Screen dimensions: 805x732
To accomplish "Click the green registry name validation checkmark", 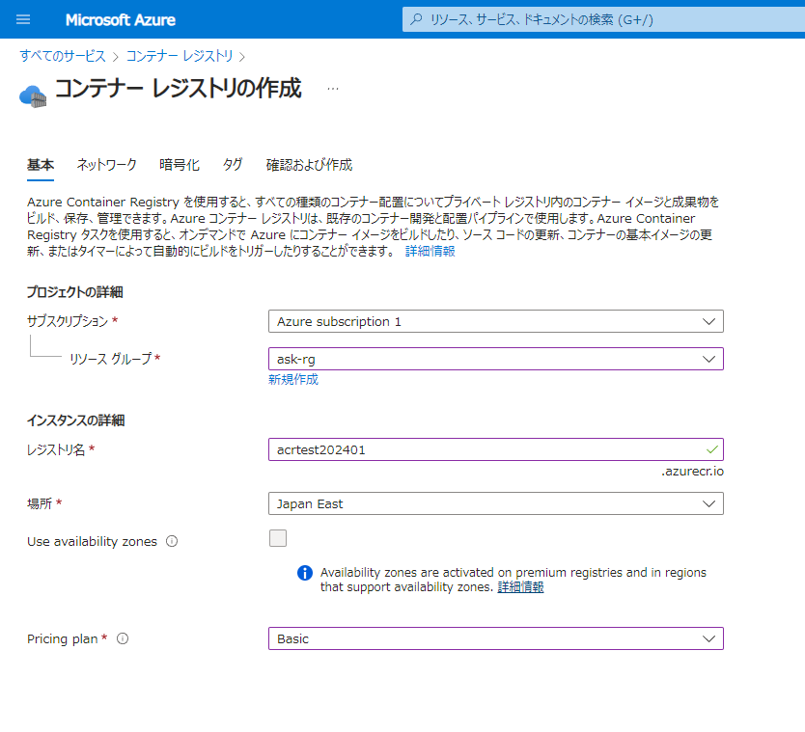I will [x=711, y=449].
